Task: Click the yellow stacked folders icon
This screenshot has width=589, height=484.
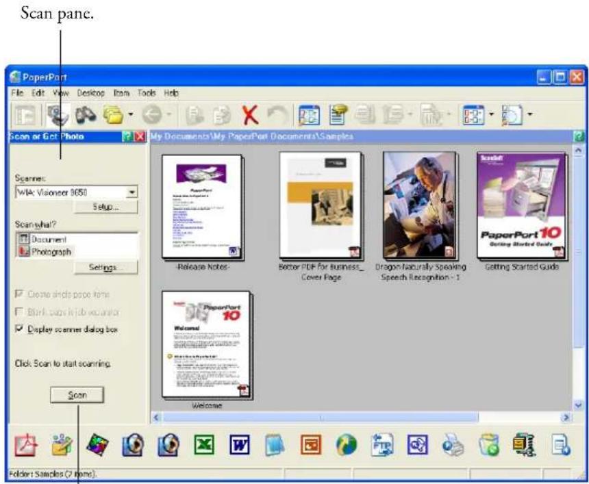Action: [114, 114]
